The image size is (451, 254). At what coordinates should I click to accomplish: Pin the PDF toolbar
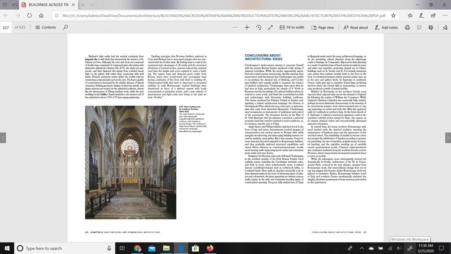coord(445,27)
